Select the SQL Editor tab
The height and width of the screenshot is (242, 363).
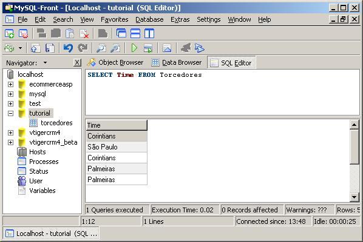click(231, 62)
